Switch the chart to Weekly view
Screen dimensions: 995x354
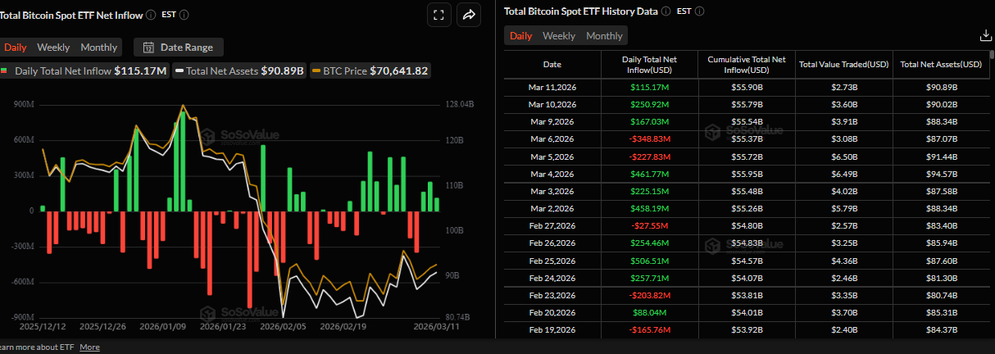[x=53, y=48]
